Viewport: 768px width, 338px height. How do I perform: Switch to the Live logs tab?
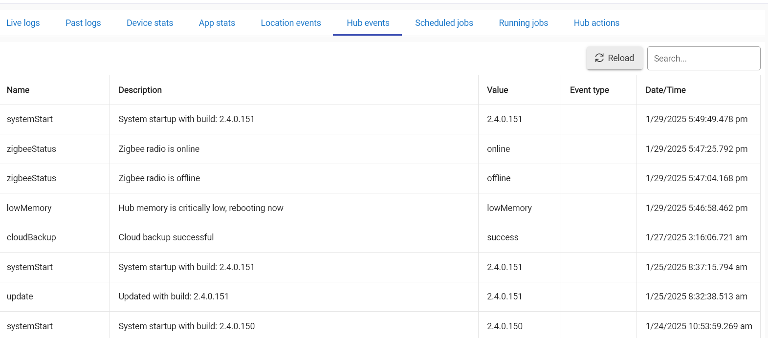23,23
